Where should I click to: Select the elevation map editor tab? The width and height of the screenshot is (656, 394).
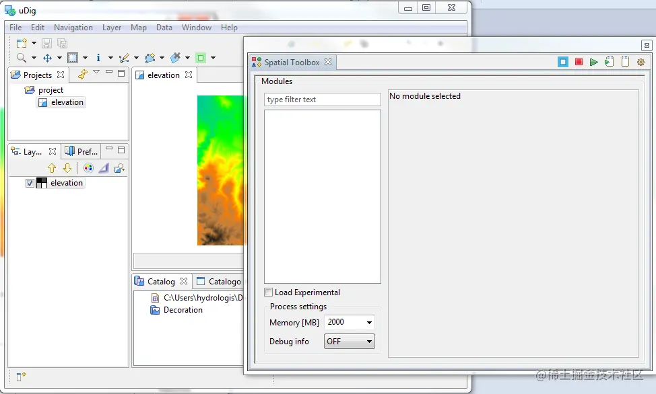point(163,75)
